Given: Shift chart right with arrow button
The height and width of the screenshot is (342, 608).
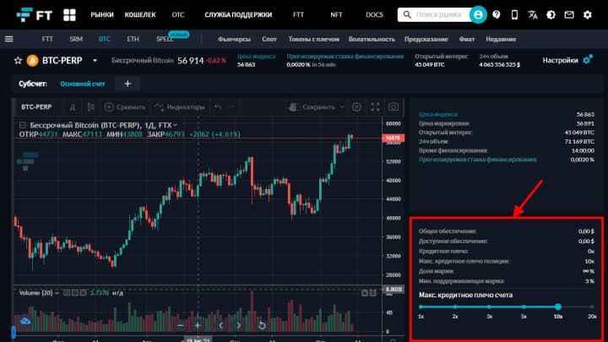Looking at the screenshot, I should click(239, 325).
